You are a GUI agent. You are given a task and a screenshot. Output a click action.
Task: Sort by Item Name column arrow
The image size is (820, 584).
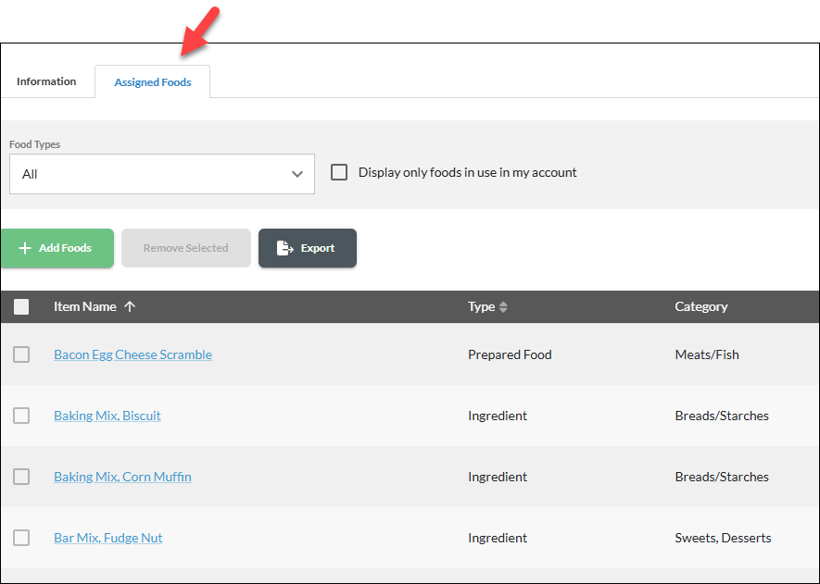point(130,306)
